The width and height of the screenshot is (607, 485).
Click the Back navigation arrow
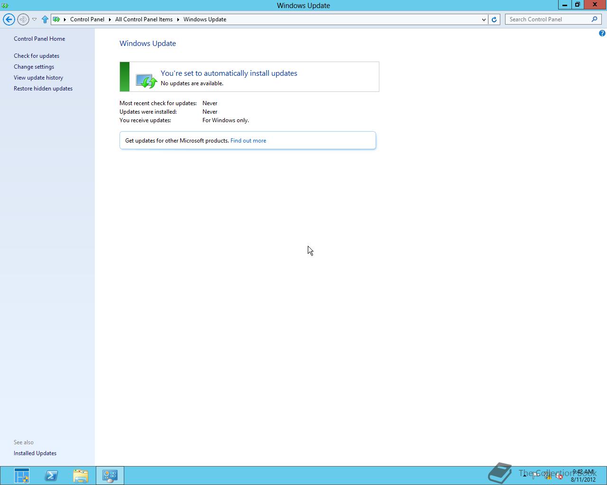coord(9,19)
